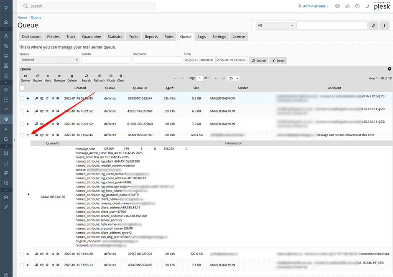
Task: Toggle dark mode moon icon
Action: tap(367, 6)
